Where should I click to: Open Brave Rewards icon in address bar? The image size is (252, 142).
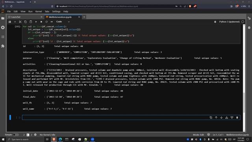point(195,6)
